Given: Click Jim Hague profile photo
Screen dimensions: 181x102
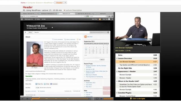Looking at the screenshot, I should click(x=35, y=54).
